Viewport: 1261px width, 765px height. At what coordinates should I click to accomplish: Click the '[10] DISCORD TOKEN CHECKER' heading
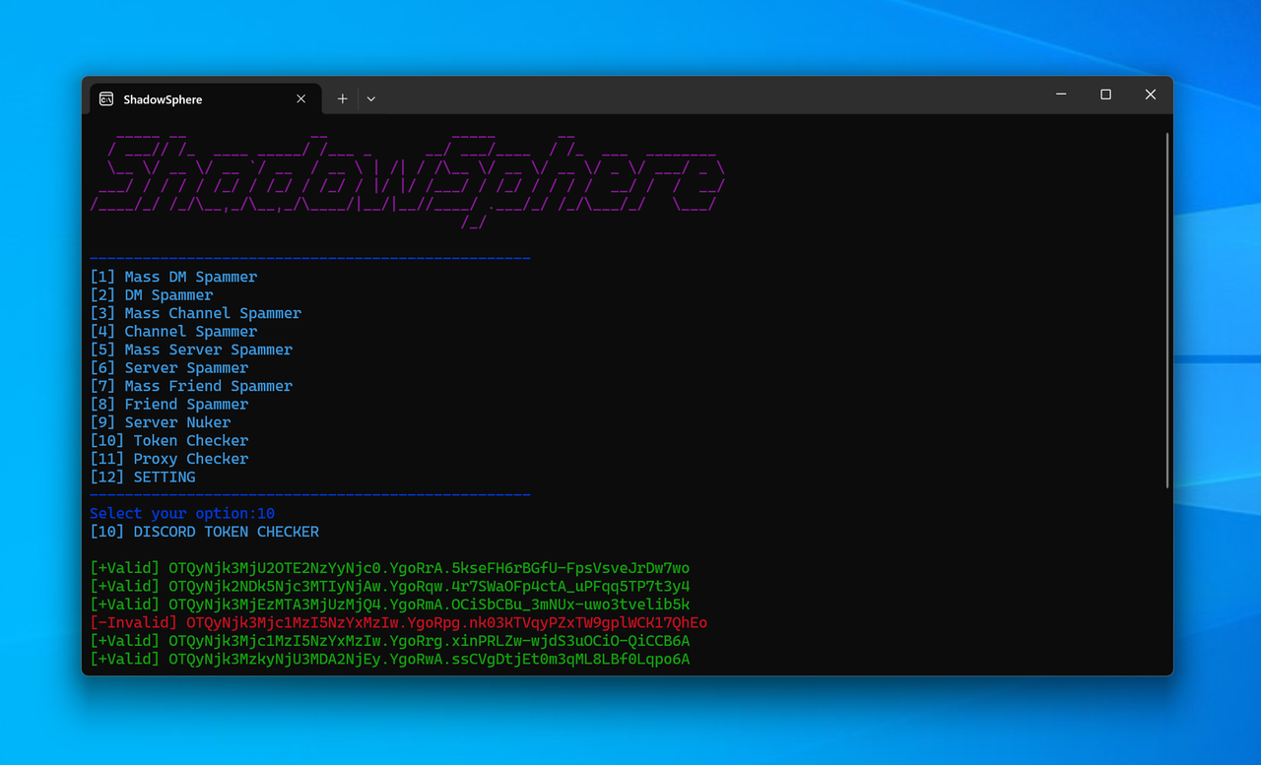(x=205, y=532)
